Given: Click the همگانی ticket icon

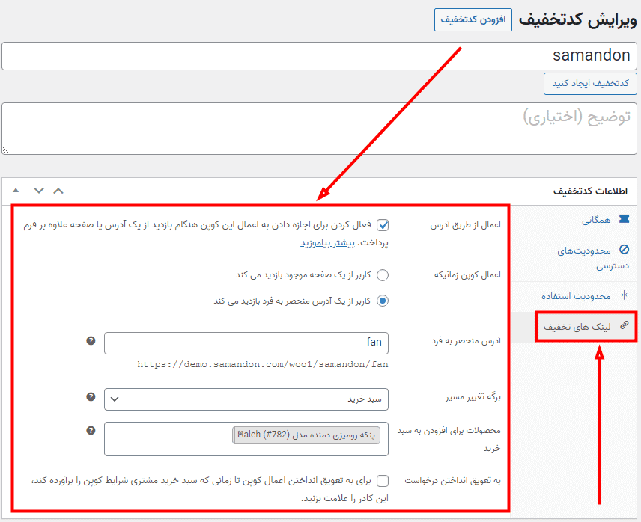Looking at the screenshot, I should click(x=624, y=219).
